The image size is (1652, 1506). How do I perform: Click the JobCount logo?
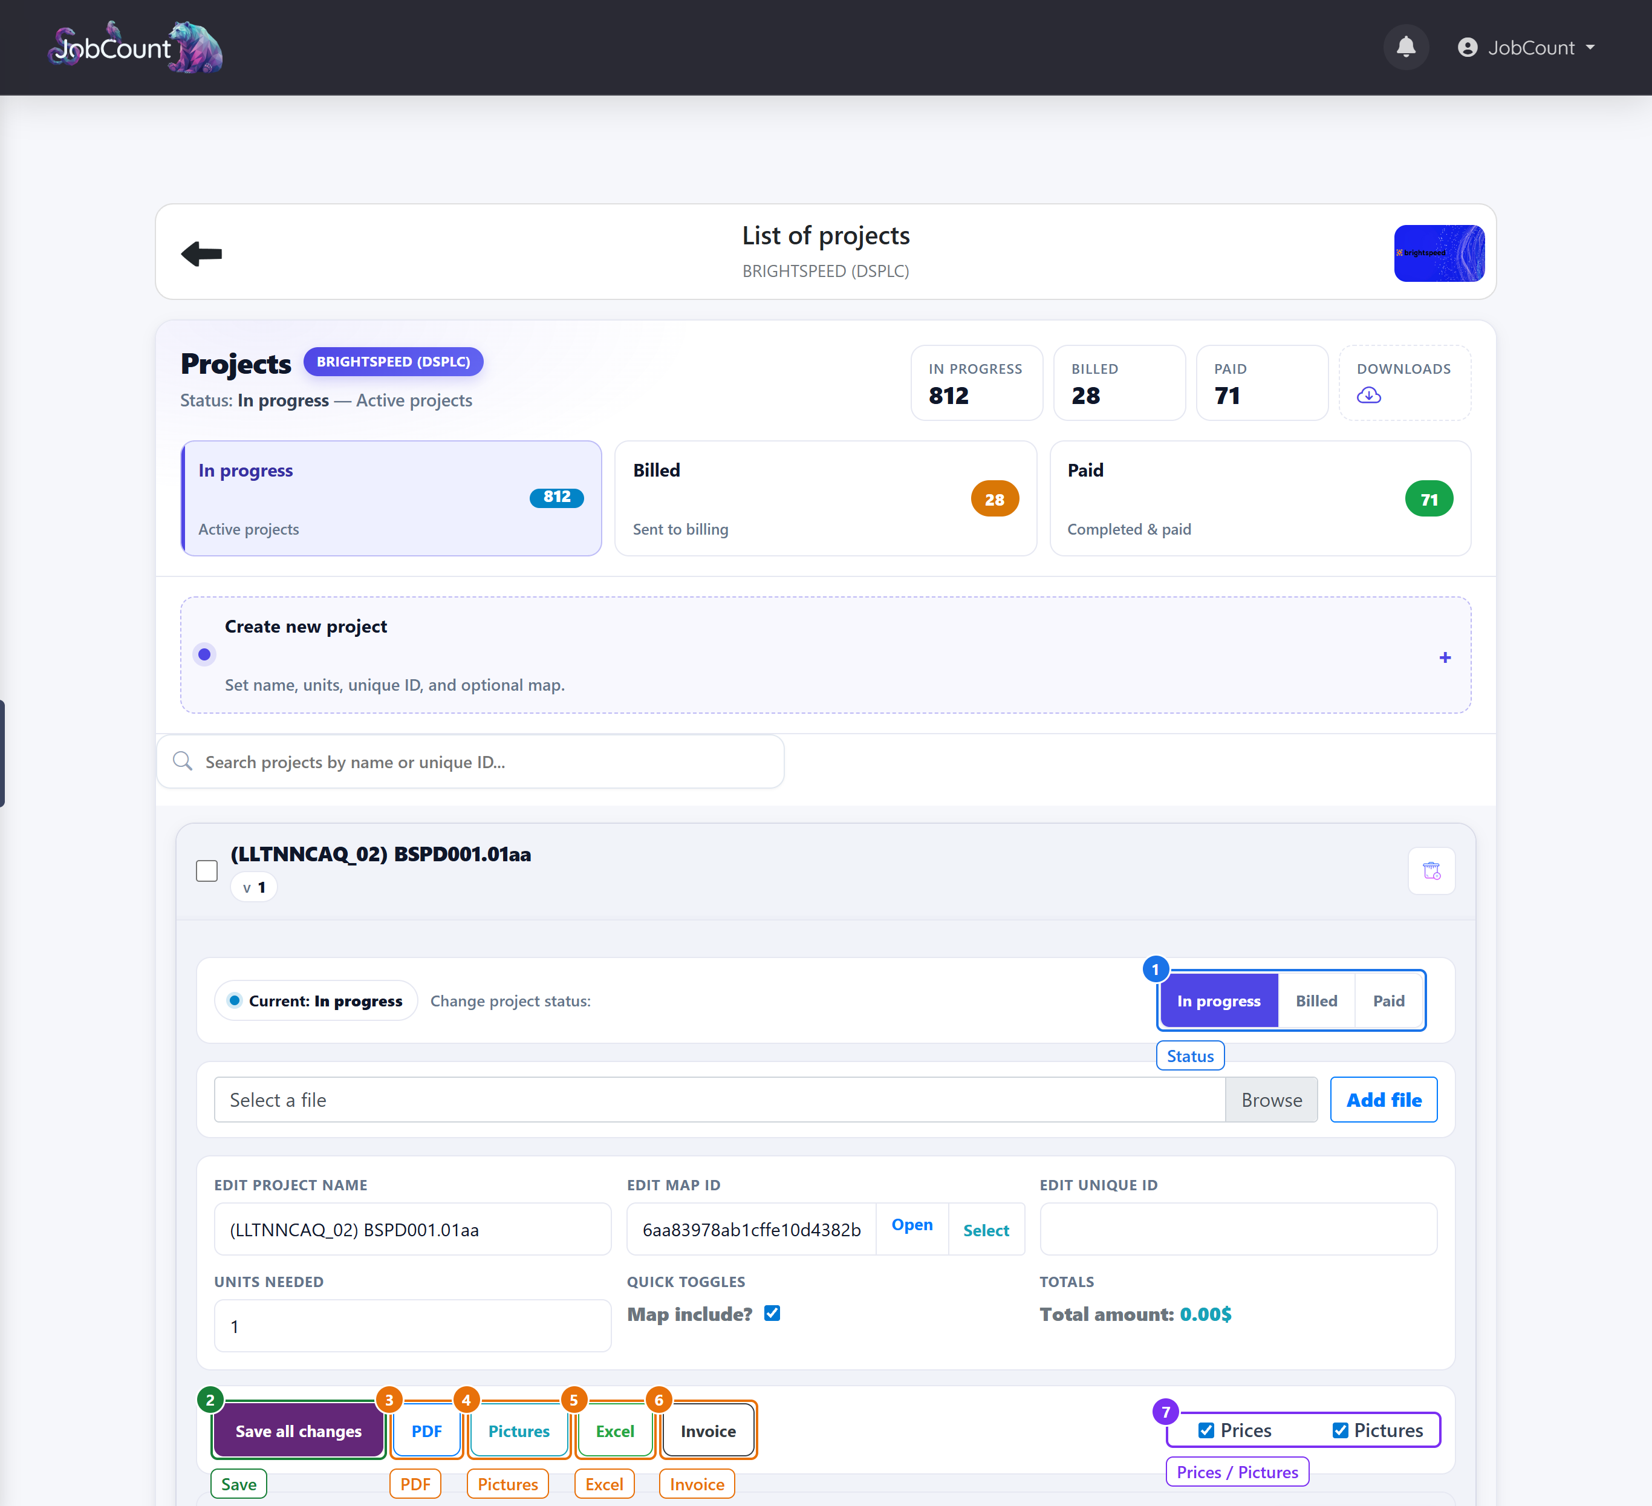pos(135,48)
